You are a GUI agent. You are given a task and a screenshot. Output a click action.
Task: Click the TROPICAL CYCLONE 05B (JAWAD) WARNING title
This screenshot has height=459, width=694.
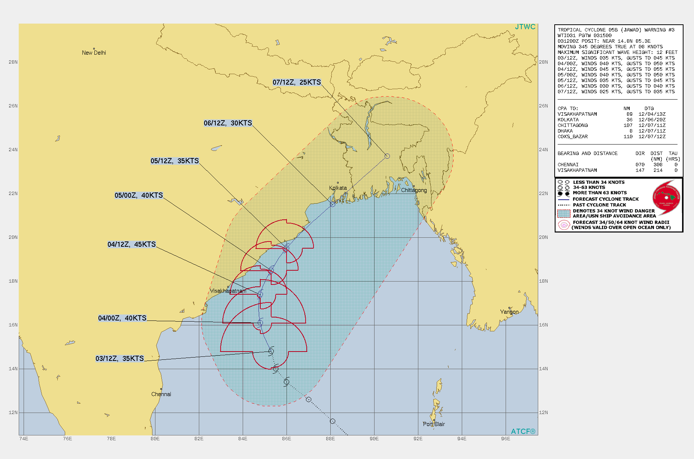(616, 30)
